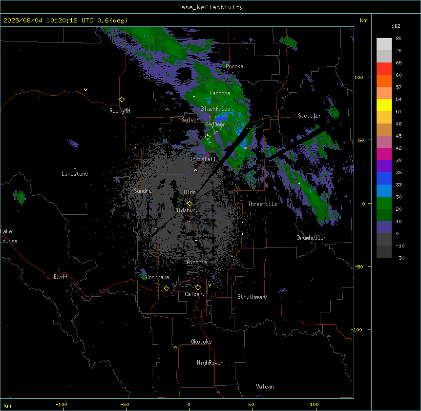The width and height of the screenshot is (421, 411).
Task: Pick the light gray 80-70 dBZ legend swatch
Action: coord(384,44)
